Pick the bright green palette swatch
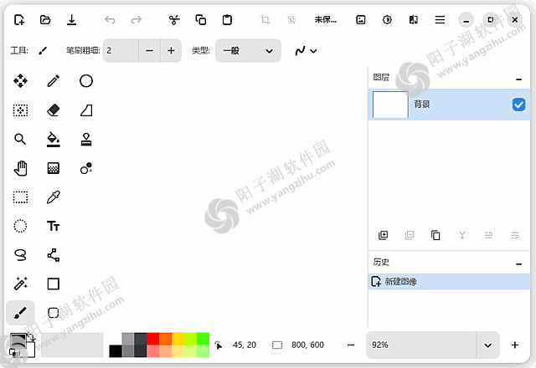Viewport: 536px width, 368px height. (203, 339)
